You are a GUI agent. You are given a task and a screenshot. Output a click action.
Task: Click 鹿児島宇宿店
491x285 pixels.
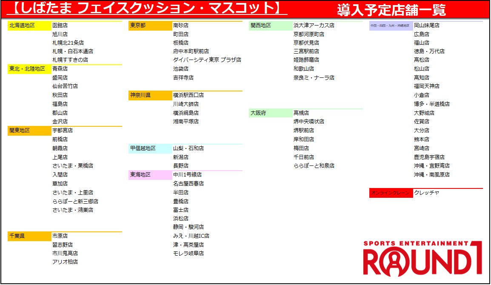pyautogui.click(x=429, y=157)
